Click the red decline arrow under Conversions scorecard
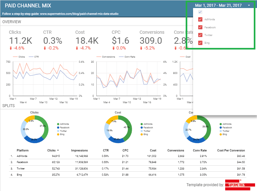 tap(141, 48)
